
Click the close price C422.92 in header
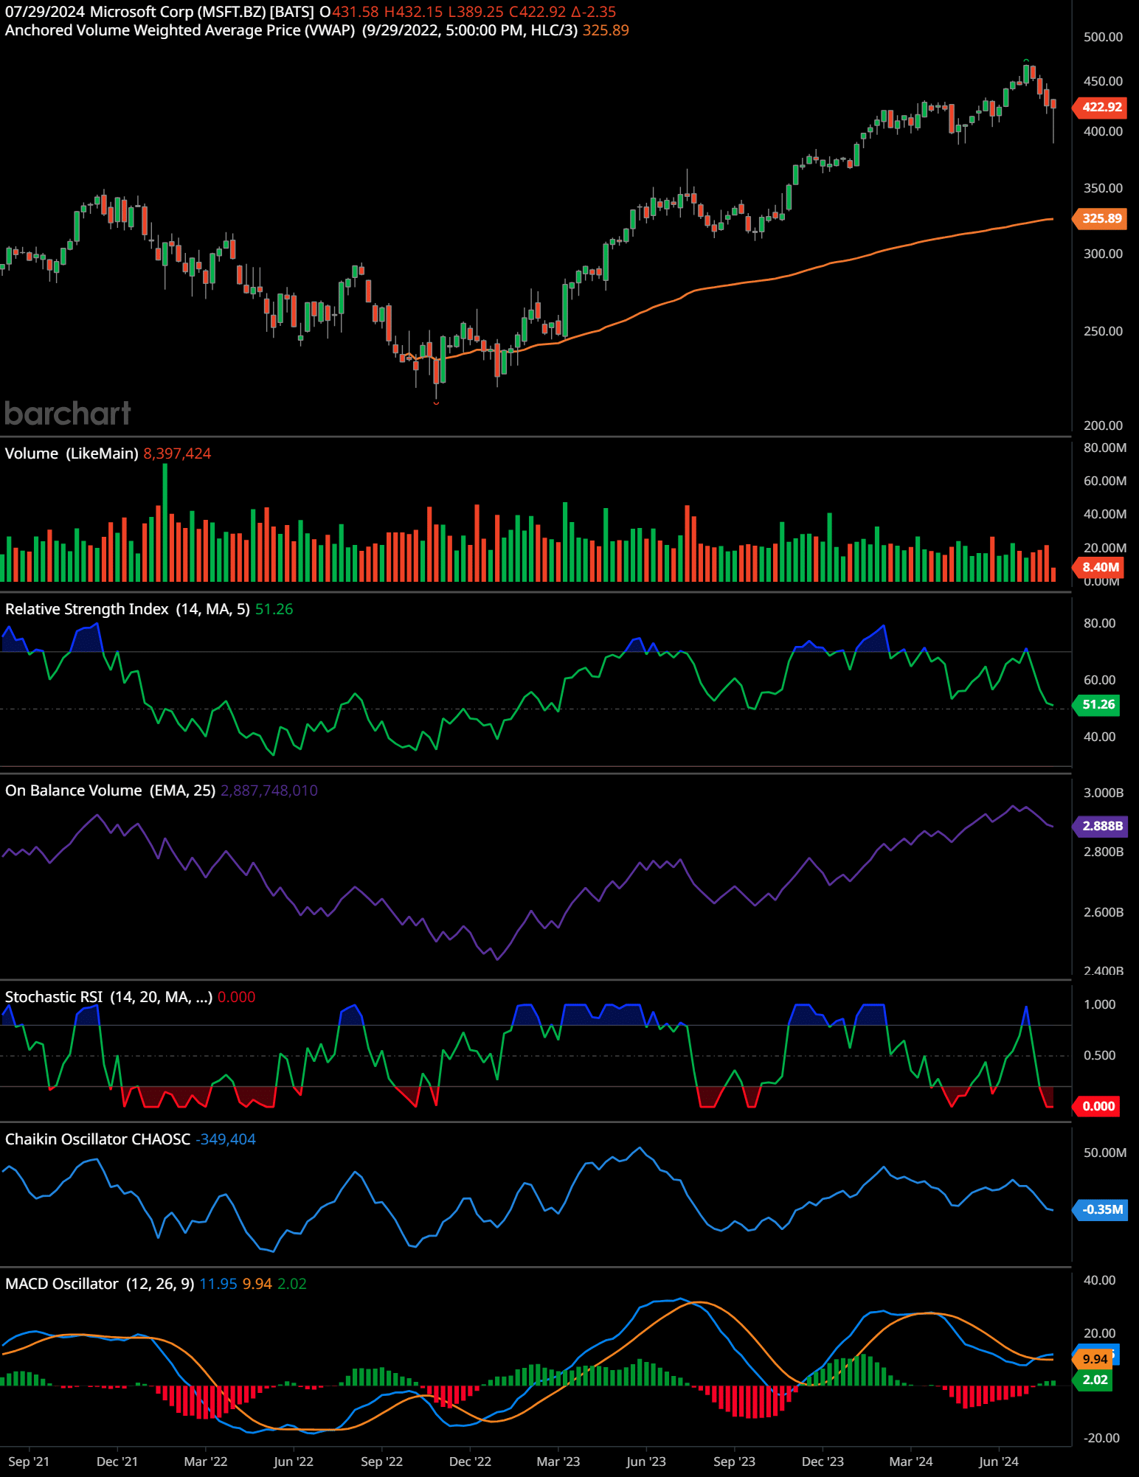537,12
